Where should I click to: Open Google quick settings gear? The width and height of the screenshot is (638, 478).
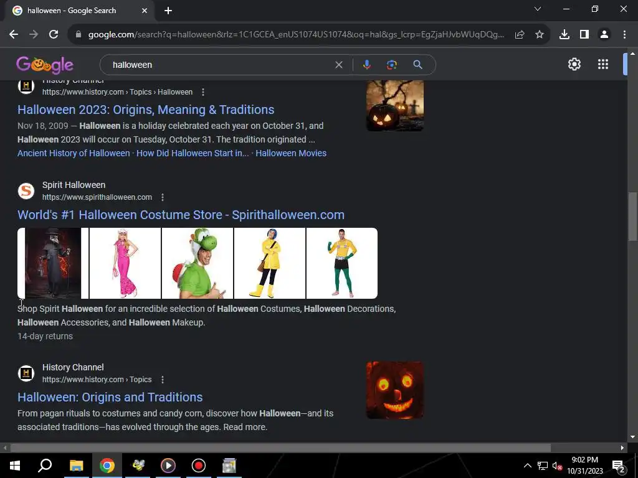[x=574, y=64]
